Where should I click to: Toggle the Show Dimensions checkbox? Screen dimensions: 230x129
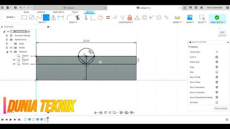(217, 87)
